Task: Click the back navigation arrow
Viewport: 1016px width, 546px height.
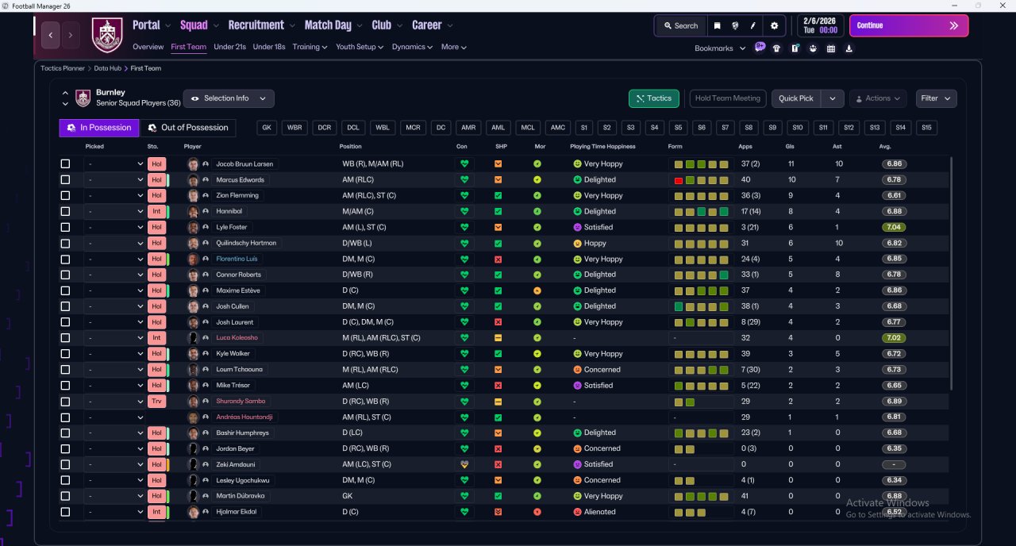Action: coord(51,35)
